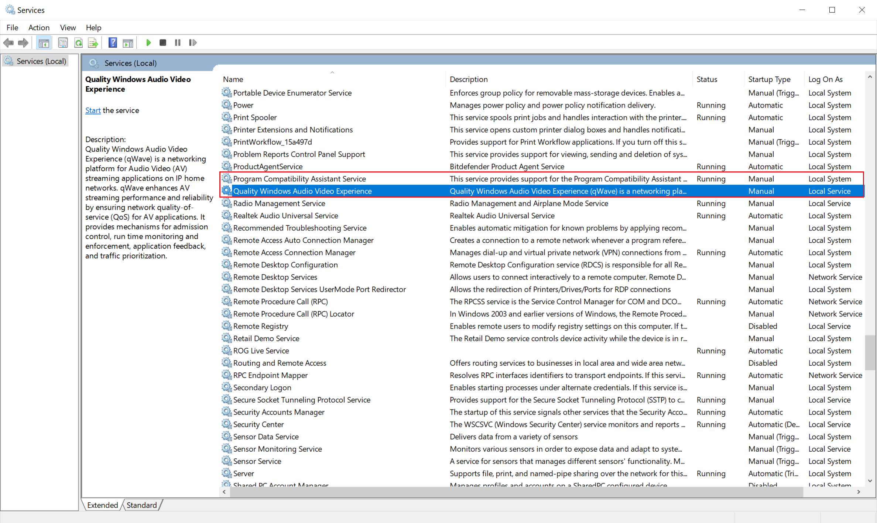Click the Back arrow toolbar icon
Image resolution: width=877 pixels, height=523 pixels.
(x=8, y=43)
